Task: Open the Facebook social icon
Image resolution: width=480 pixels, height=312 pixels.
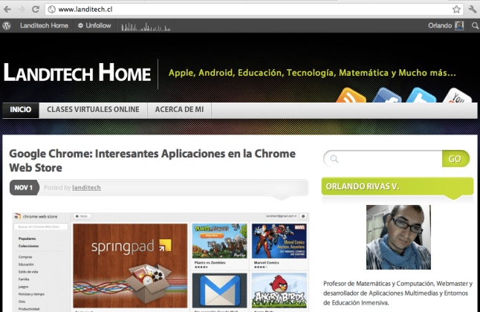Action: click(386, 98)
